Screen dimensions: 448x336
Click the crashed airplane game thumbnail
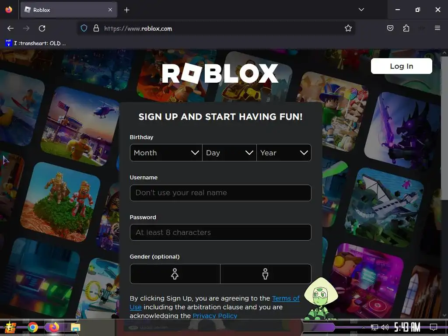tap(385, 206)
